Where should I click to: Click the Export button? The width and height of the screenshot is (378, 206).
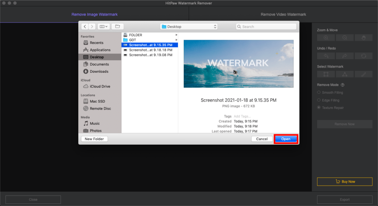click(x=344, y=199)
